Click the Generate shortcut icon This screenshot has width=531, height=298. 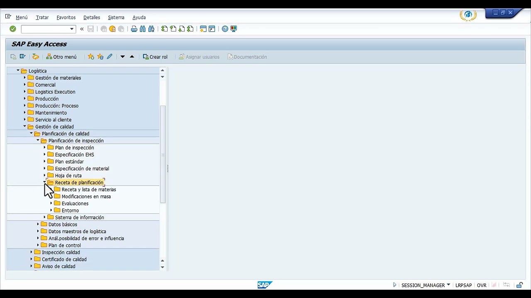point(212,29)
